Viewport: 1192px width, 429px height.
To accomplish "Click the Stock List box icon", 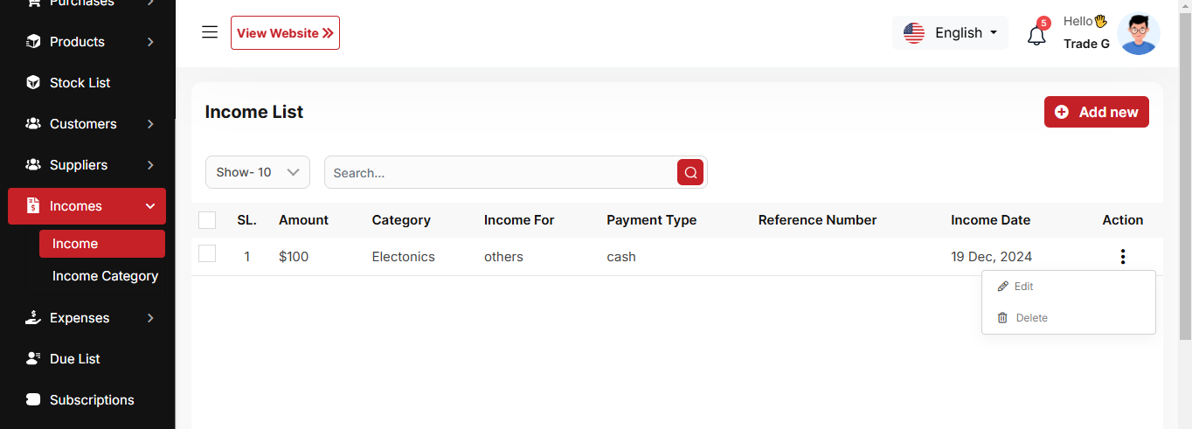I will point(33,83).
